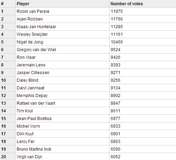Image resolution: width=176 pixels, height=160 pixels.
Task: Select Memphis Depay's name
Action: point(32,96)
